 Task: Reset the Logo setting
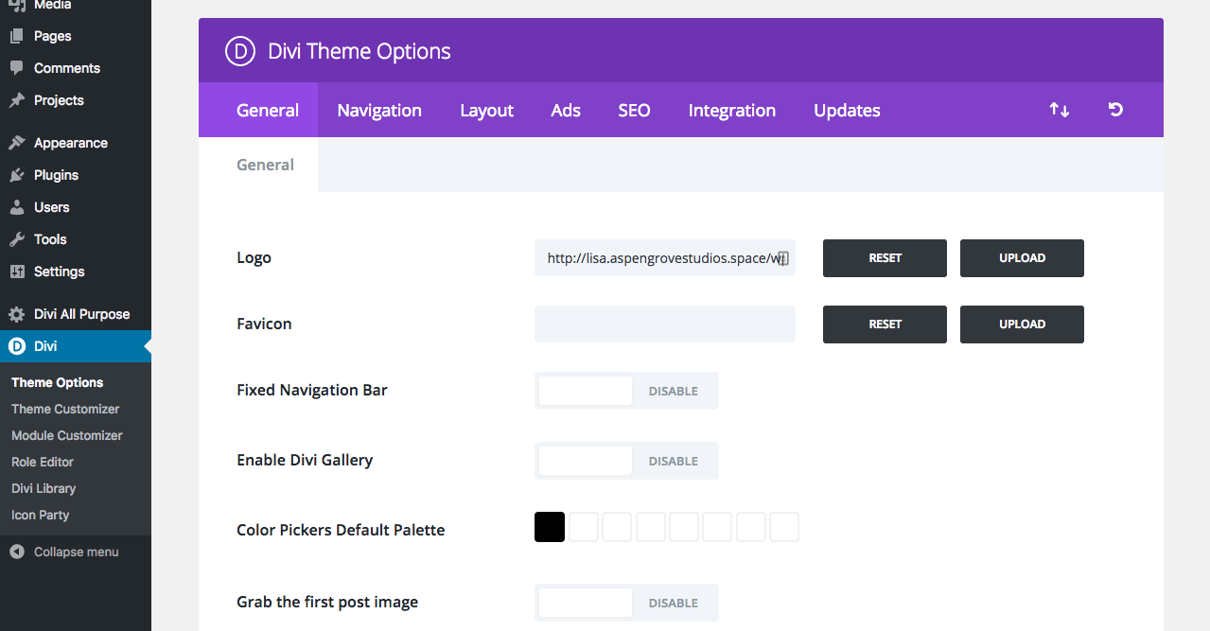885,258
